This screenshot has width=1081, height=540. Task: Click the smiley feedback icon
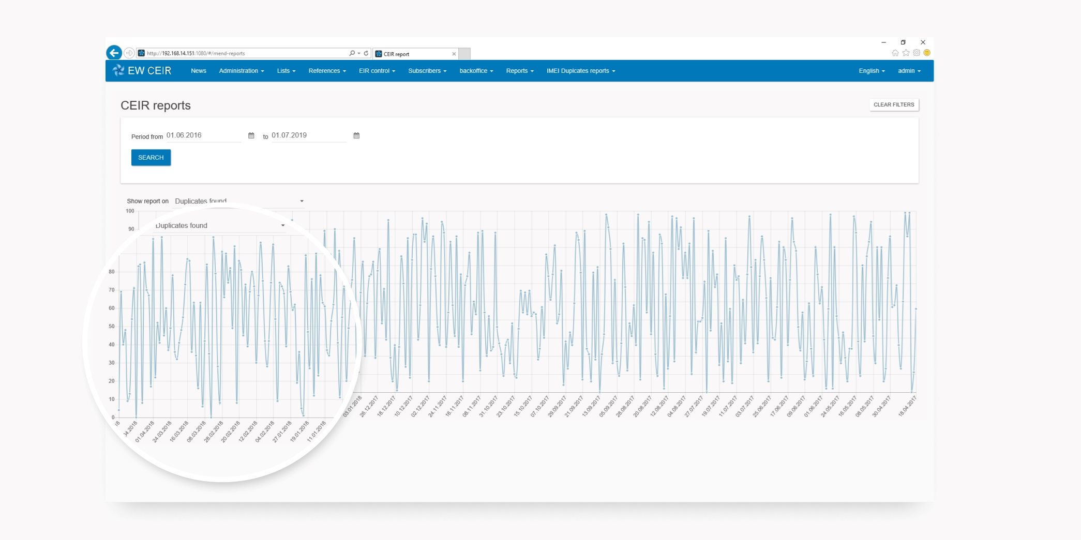pyautogui.click(x=927, y=53)
